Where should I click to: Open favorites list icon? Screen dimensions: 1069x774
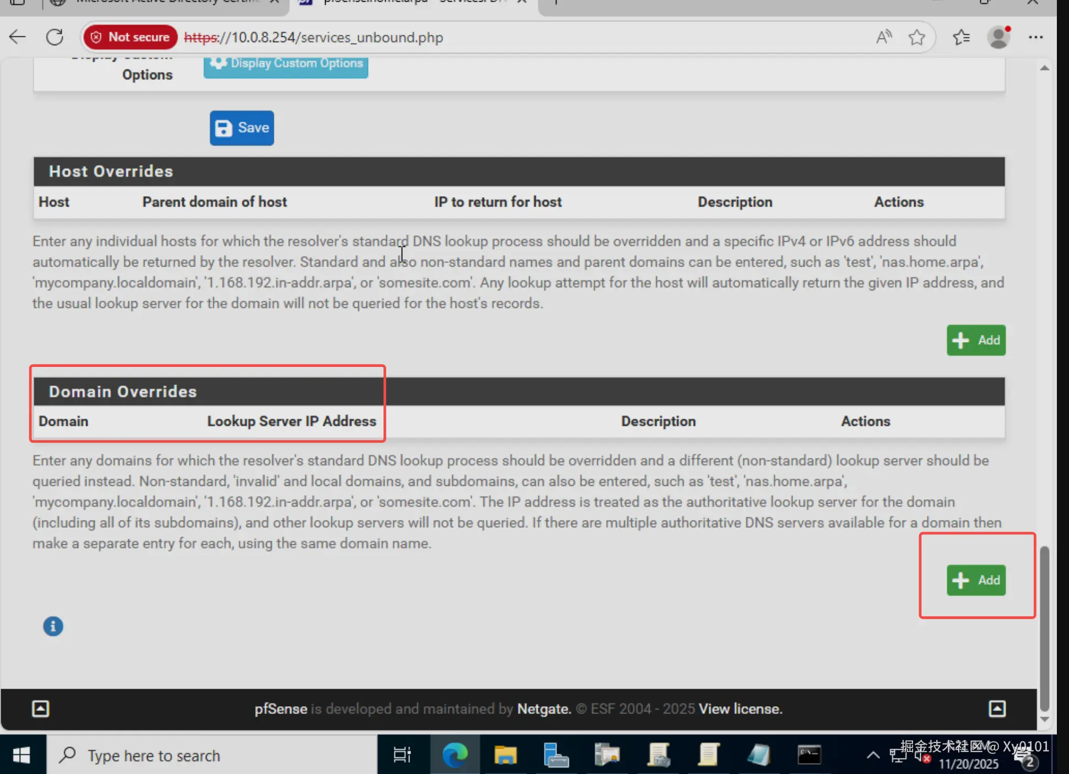pyautogui.click(x=961, y=37)
